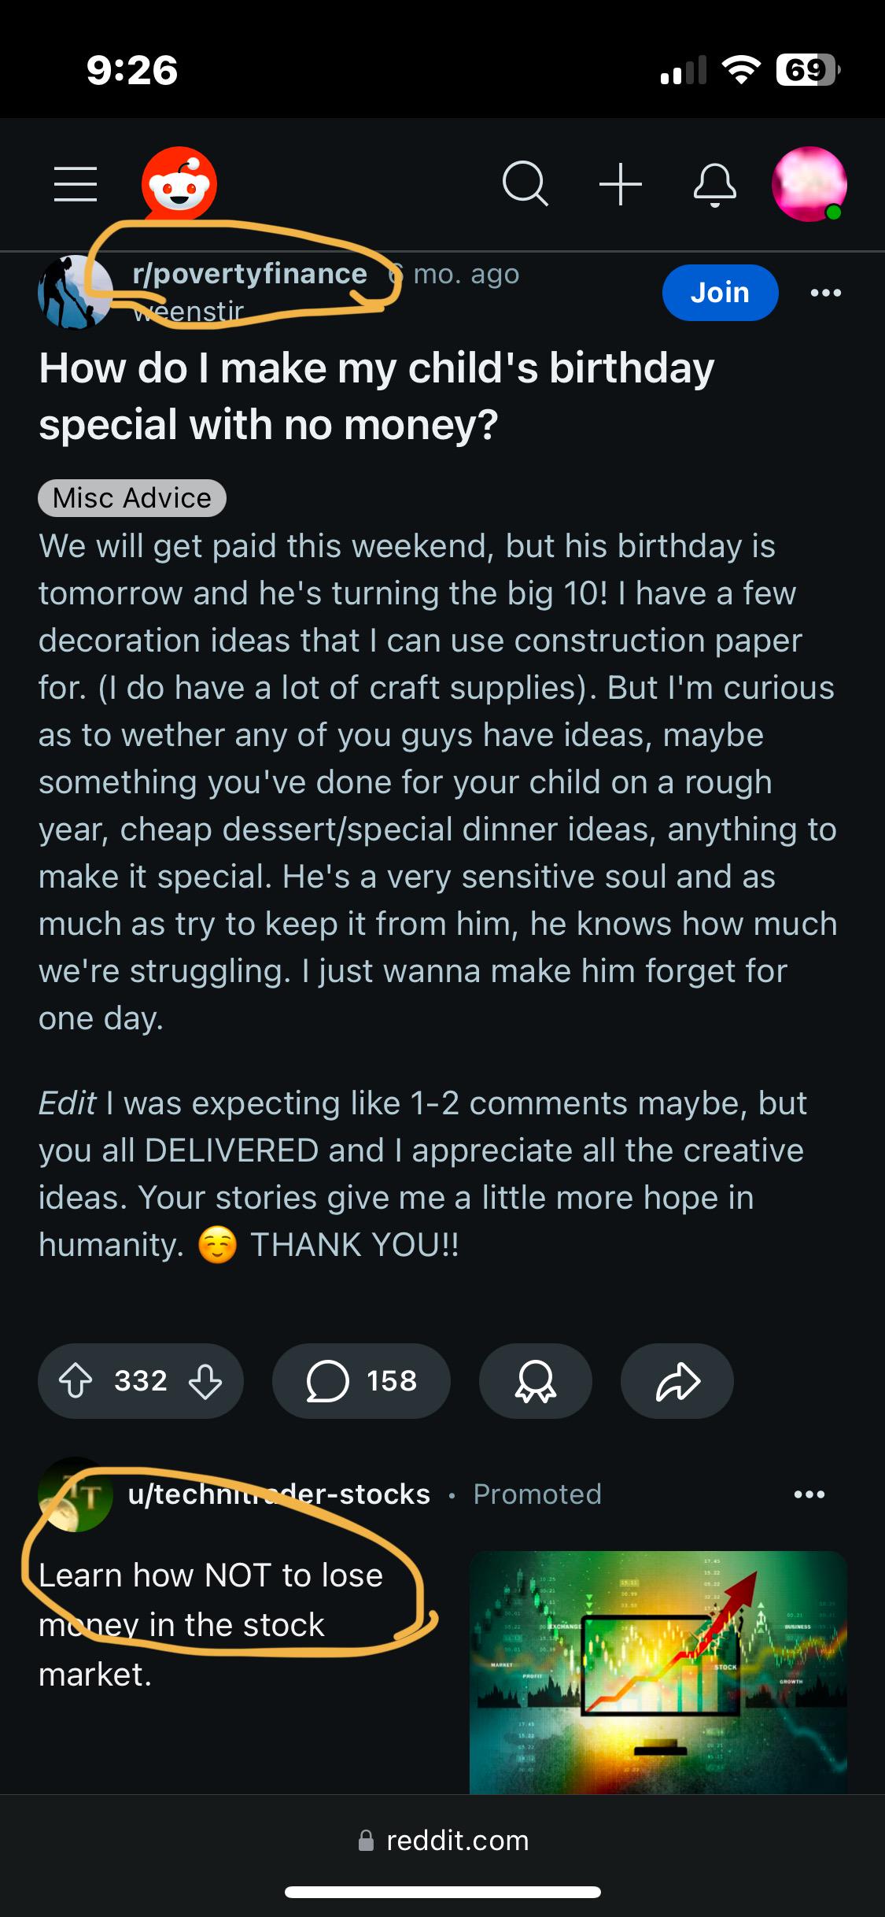
Task: Open the 158 comments button
Action: click(361, 1381)
